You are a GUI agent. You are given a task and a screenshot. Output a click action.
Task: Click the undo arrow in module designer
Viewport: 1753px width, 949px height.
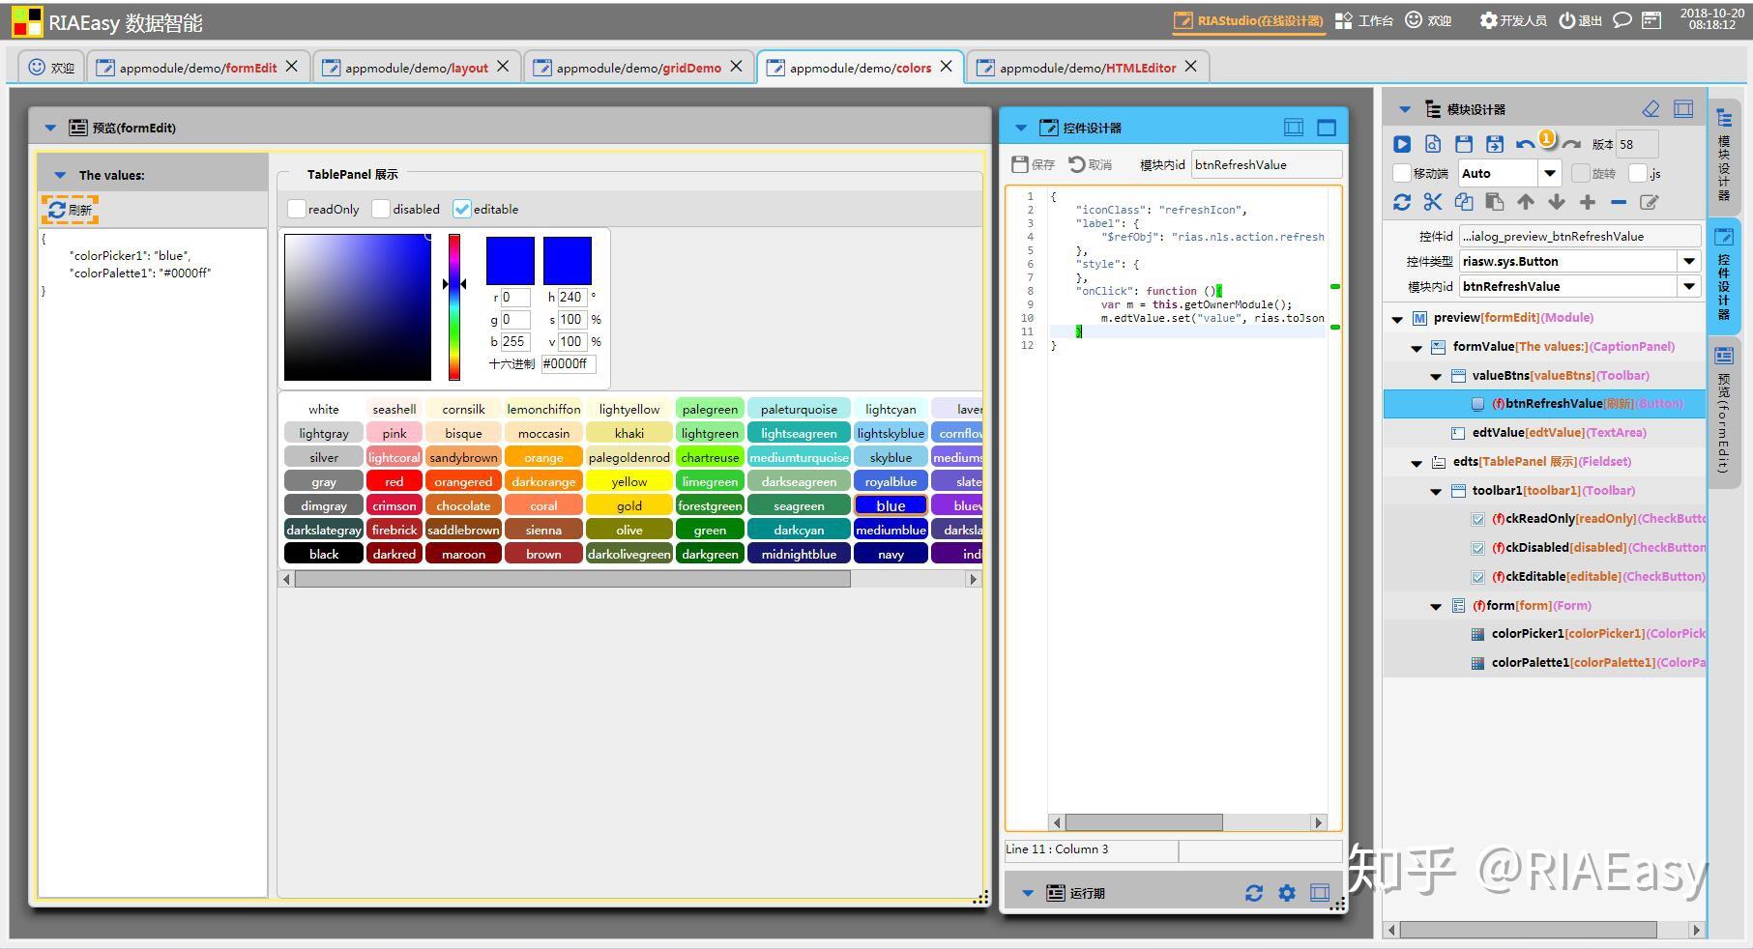pos(1525,145)
